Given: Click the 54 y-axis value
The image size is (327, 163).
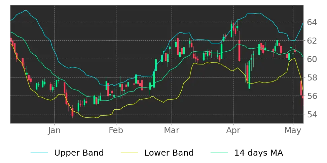Looking at the screenshot, I should point(312,114).
